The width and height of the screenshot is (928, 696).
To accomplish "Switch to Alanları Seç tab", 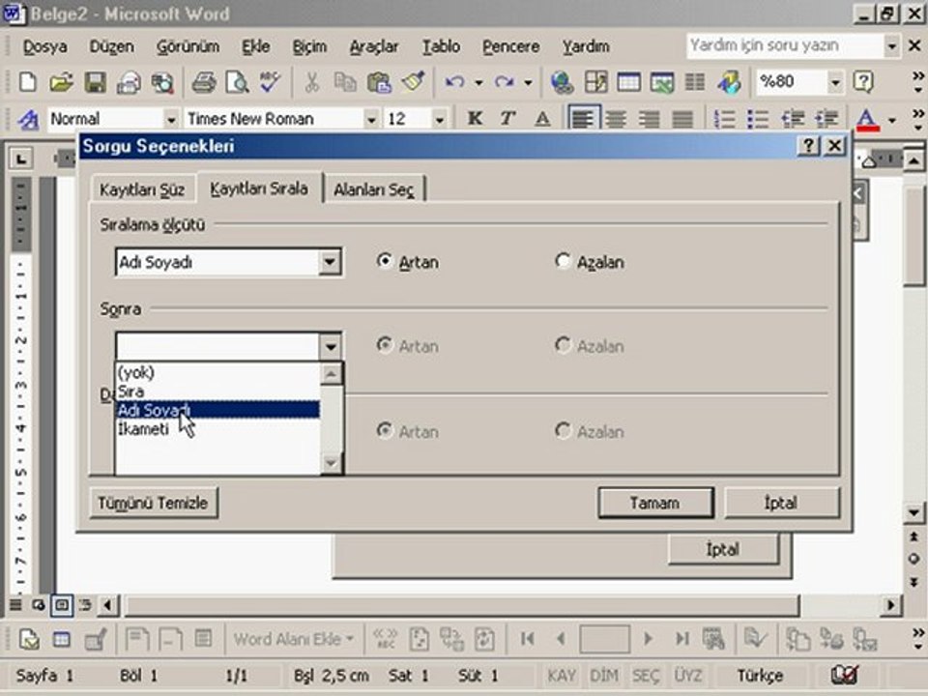I will [x=373, y=190].
